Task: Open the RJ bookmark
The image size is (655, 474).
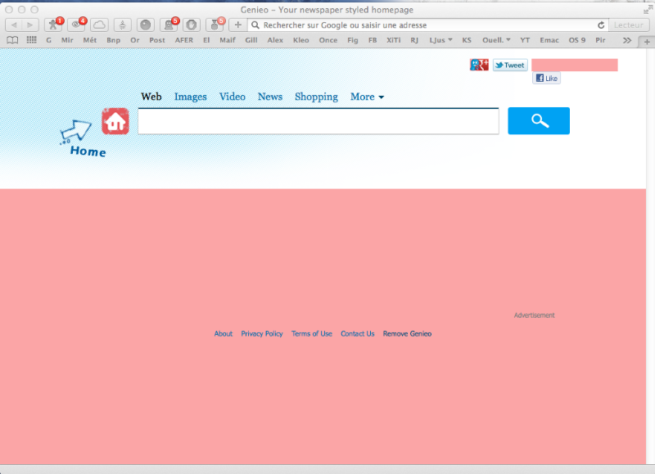Action: point(414,40)
